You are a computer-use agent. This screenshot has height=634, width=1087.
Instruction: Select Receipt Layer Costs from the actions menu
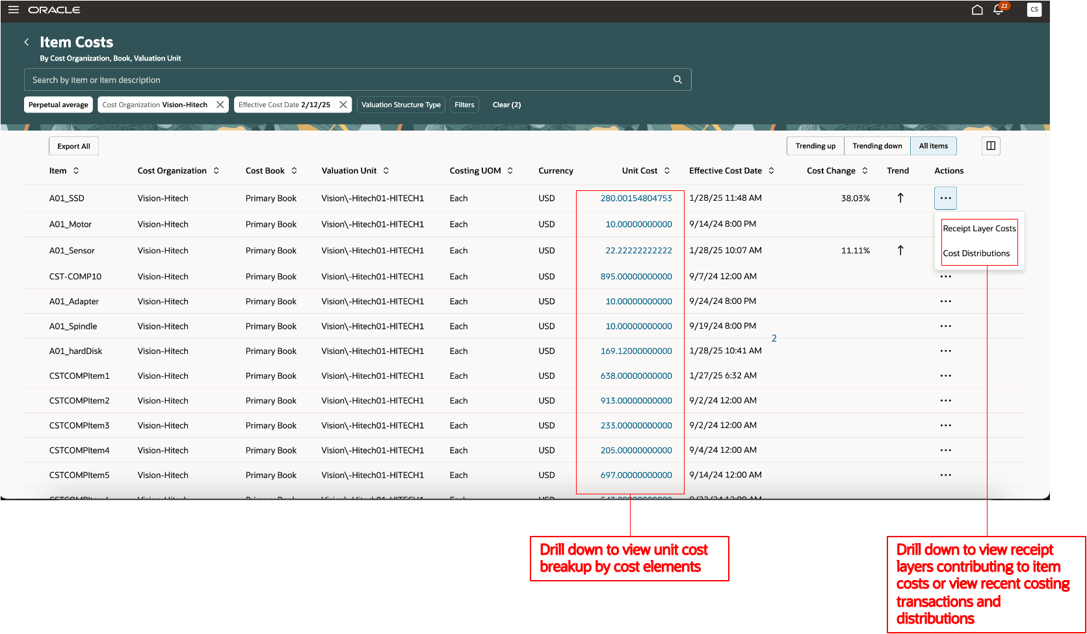(979, 228)
